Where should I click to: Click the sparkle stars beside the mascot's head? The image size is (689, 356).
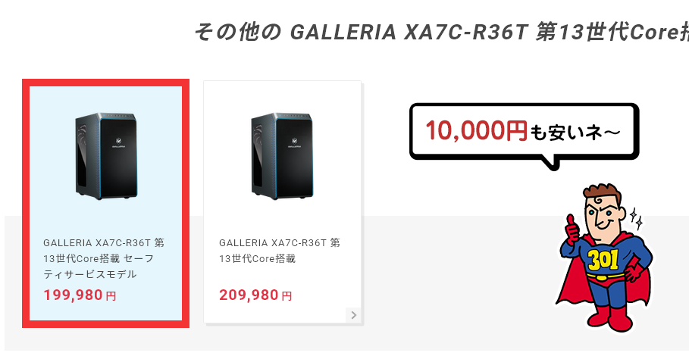636,217
